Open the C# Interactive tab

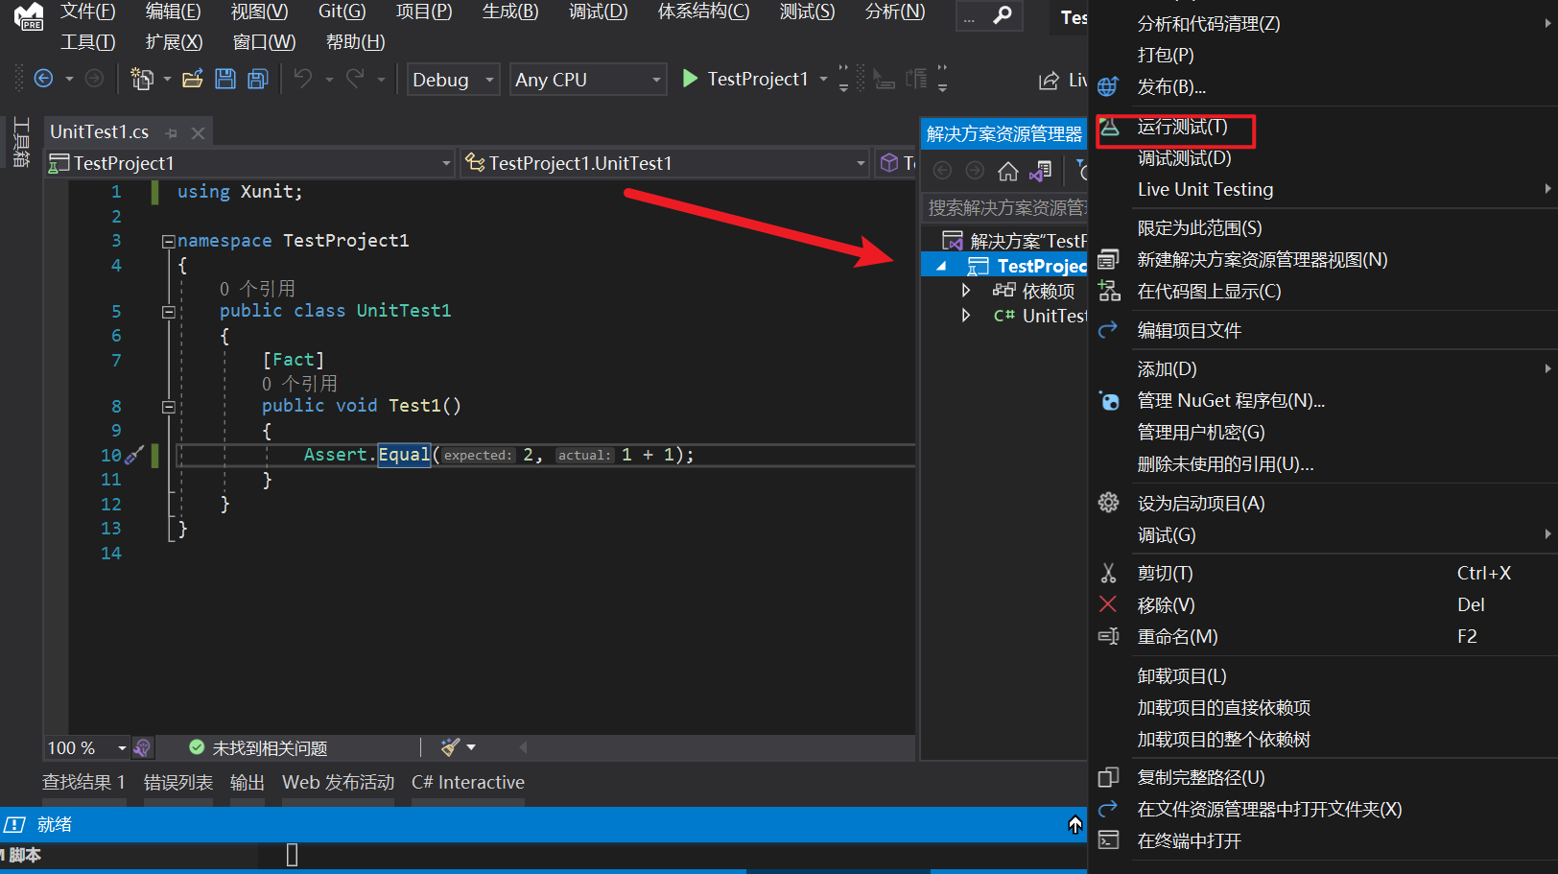467,782
